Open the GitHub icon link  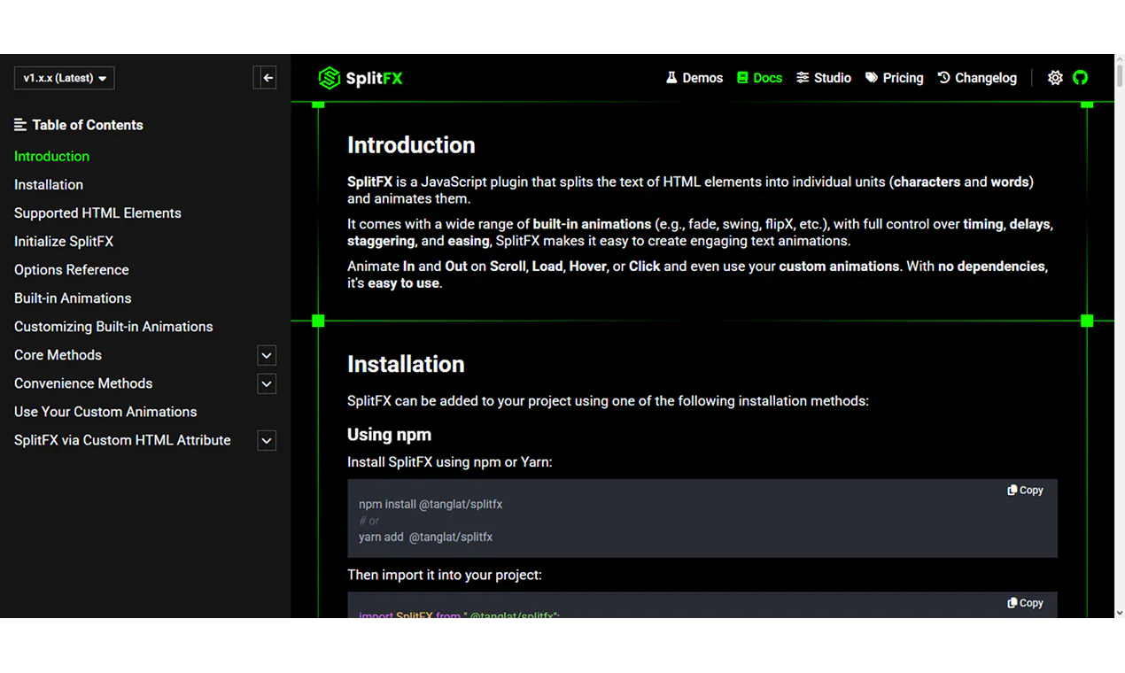tap(1080, 78)
